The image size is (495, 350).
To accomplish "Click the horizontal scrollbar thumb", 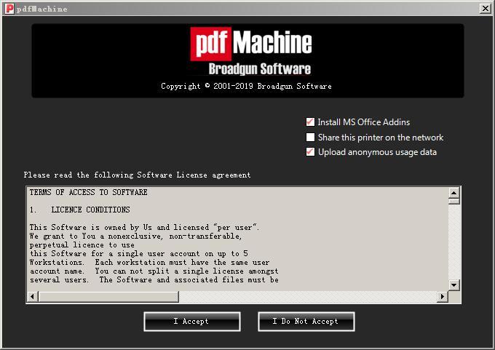I will (x=108, y=296).
